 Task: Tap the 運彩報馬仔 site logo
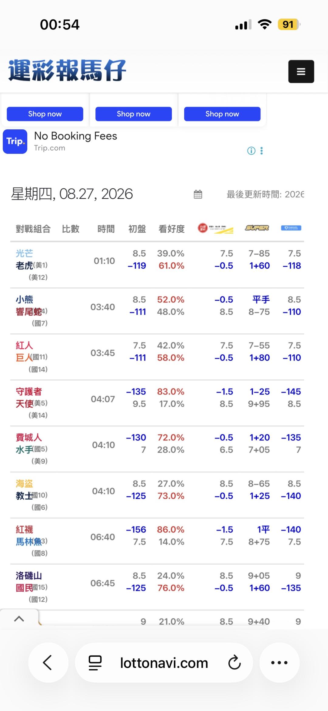point(67,70)
